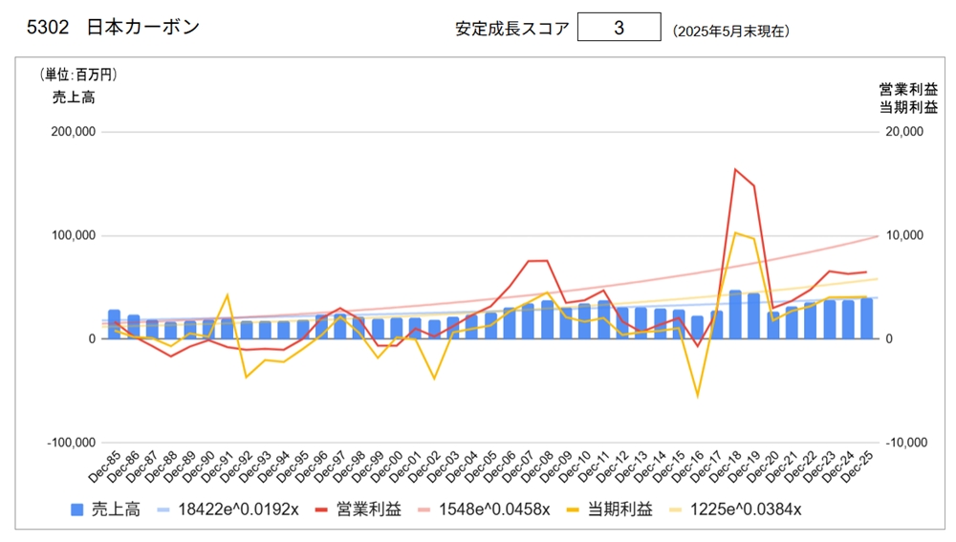This screenshot has height=542, width=956.
Task: Click the 営業利益 legend label
Action: [x=369, y=509]
